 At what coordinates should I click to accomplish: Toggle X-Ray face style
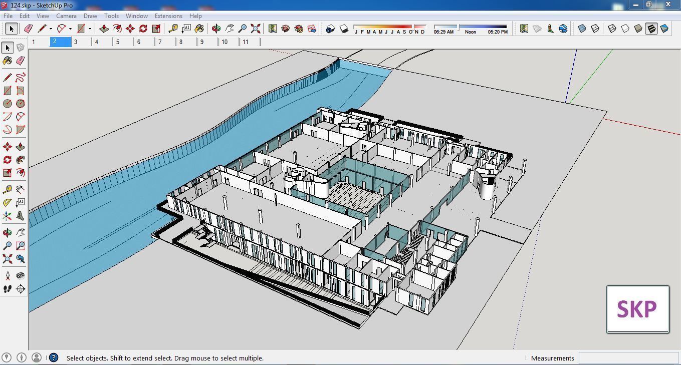582,29
